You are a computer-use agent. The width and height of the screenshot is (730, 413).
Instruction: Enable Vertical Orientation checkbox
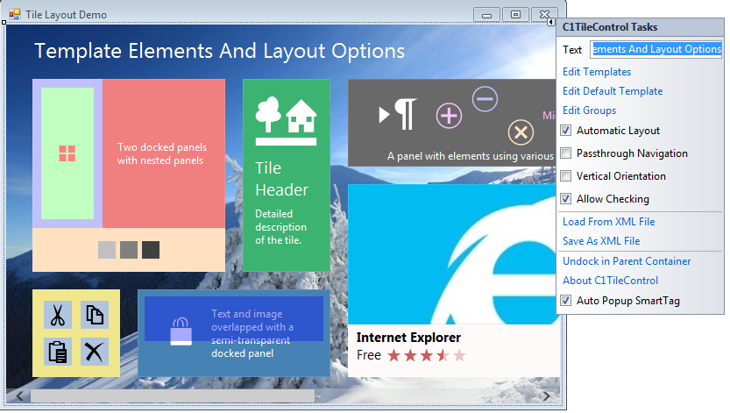point(565,176)
